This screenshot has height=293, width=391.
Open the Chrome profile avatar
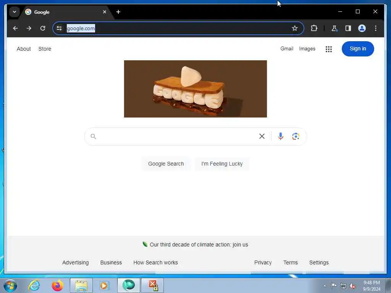(362, 28)
